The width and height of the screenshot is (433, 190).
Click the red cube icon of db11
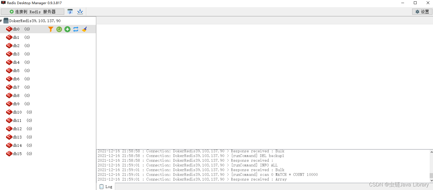click(9, 120)
